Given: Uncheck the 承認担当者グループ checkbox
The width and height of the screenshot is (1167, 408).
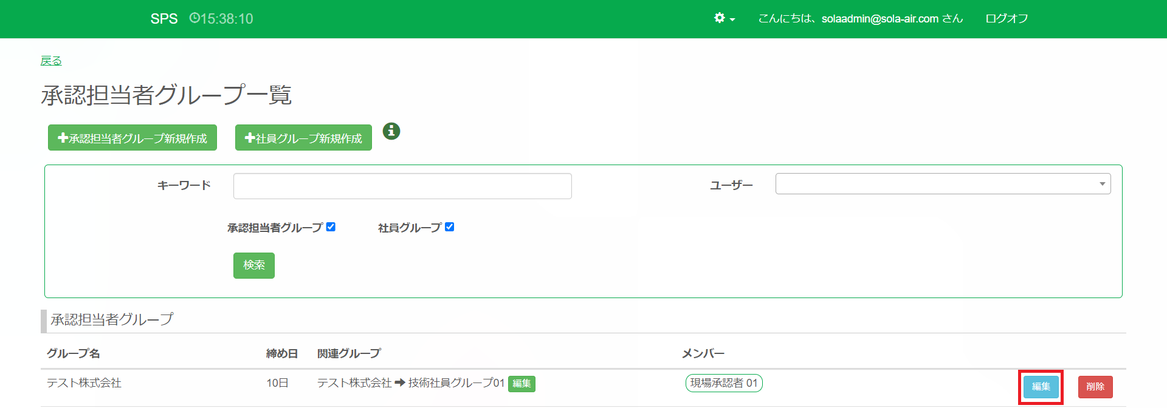Looking at the screenshot, I should (x=331, y=227).
